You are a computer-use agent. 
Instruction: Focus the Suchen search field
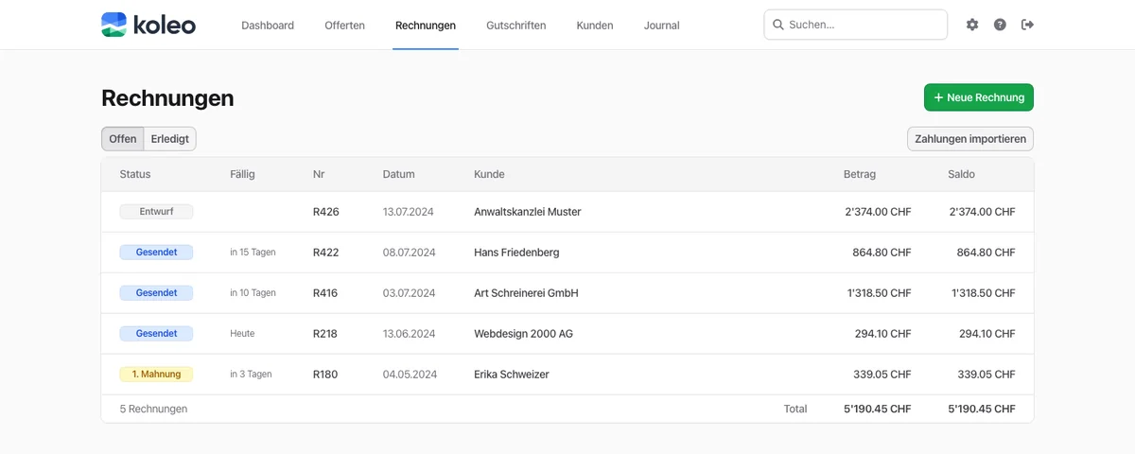856,25
